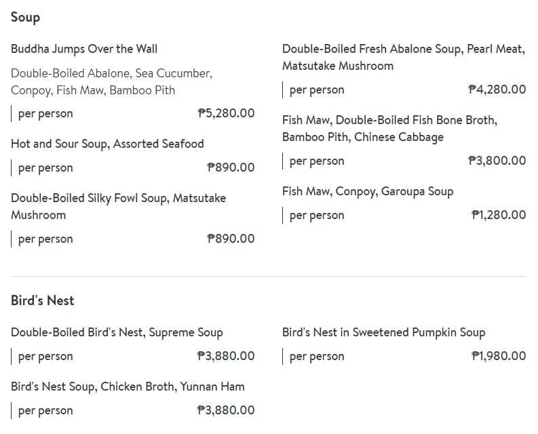Click the ₱4,280.00 price

tap(497, 90)
